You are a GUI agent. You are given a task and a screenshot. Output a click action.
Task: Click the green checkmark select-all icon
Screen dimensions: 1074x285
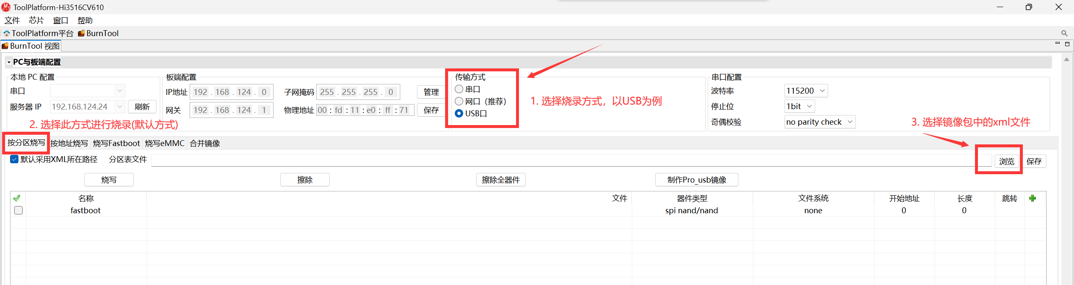17,198
